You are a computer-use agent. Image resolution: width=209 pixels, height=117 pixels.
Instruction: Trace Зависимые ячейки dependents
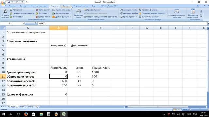tap(129, 13)
